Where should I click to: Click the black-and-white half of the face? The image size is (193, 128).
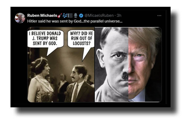pyautogui.click(x=112, y=64)
